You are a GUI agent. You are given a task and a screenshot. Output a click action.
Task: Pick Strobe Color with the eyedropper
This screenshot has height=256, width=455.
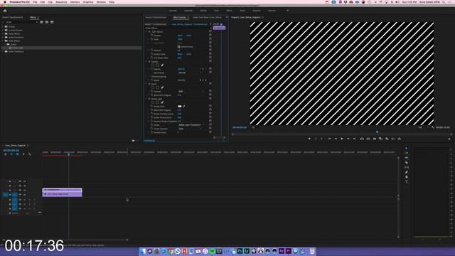tap(184, 106)
